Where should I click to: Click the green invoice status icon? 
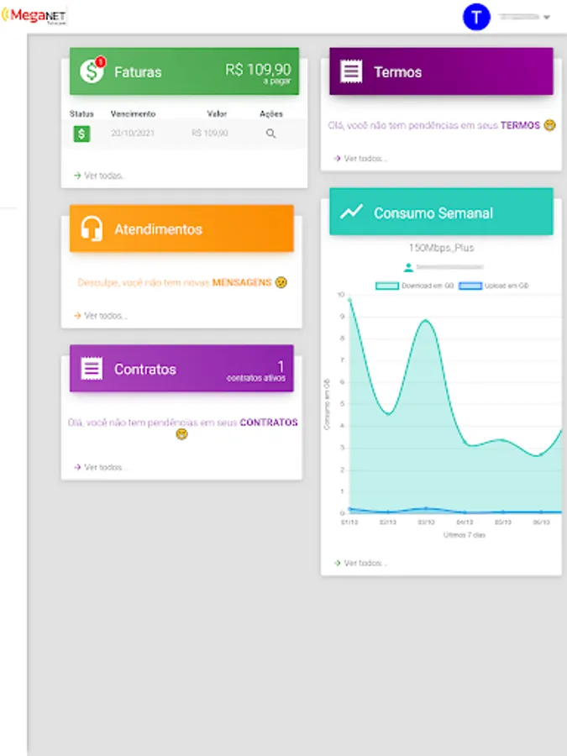(x=81, y=134)
